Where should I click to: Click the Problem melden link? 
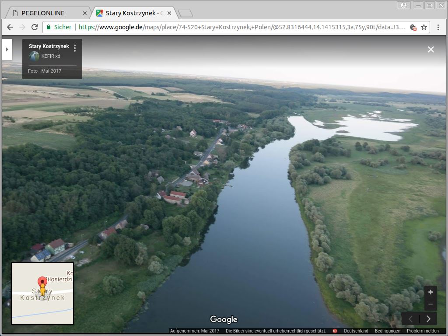tap(423, 331)
